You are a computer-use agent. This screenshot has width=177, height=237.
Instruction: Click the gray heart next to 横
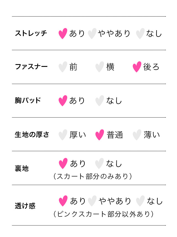(x=100, y=67)
